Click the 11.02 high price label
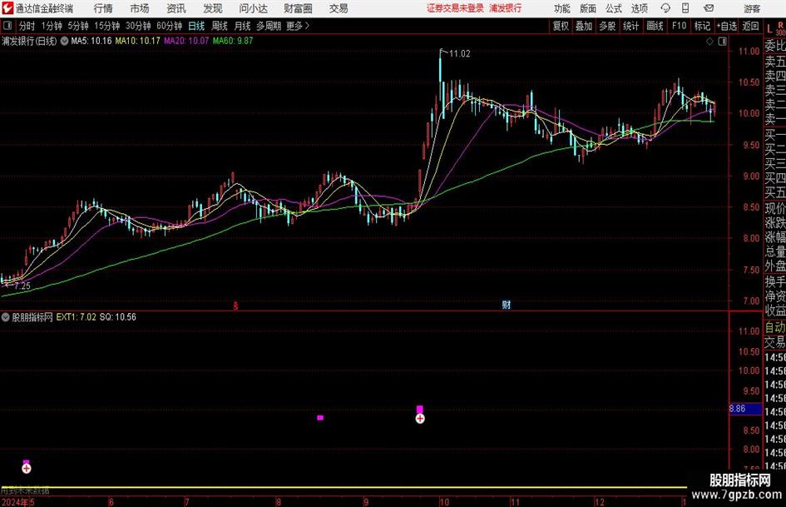 tap(460, 54)
